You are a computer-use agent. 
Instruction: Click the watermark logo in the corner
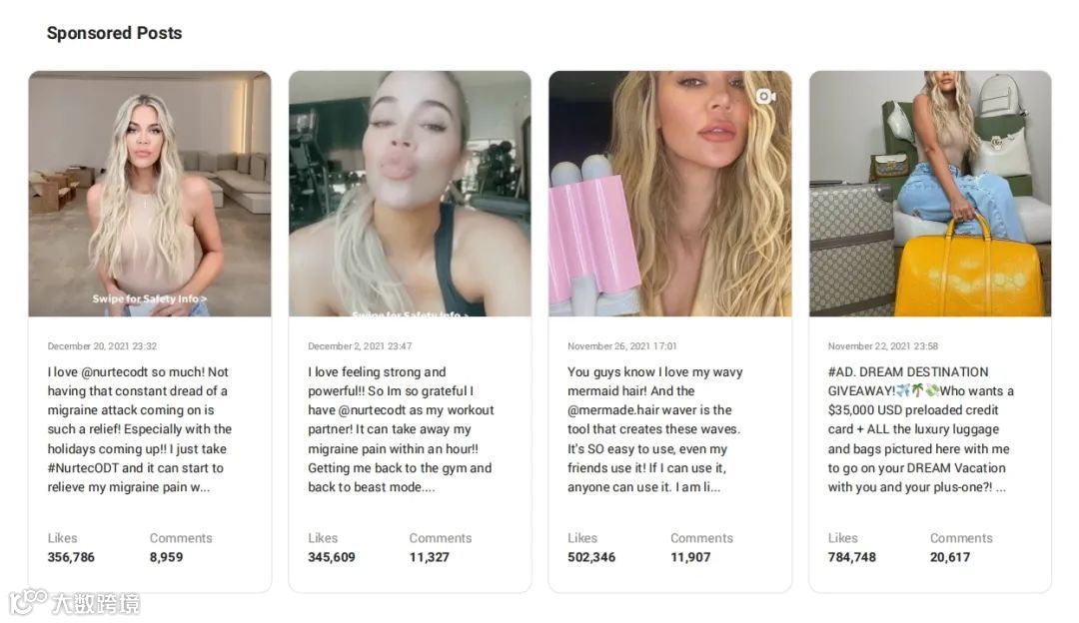coord(75,602)
